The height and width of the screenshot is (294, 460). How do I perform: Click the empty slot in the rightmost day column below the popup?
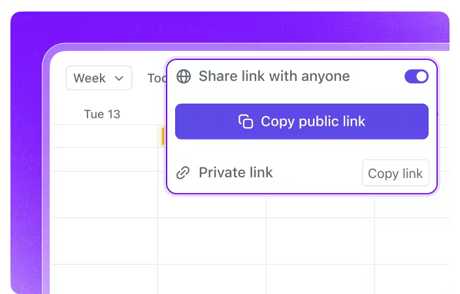(x=412, y=241)
